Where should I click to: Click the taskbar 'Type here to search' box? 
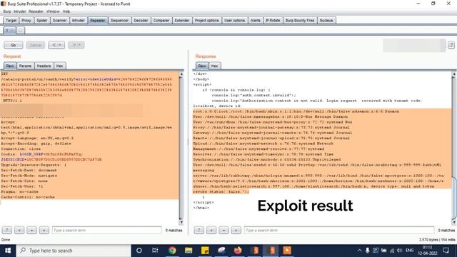point(74,251)
